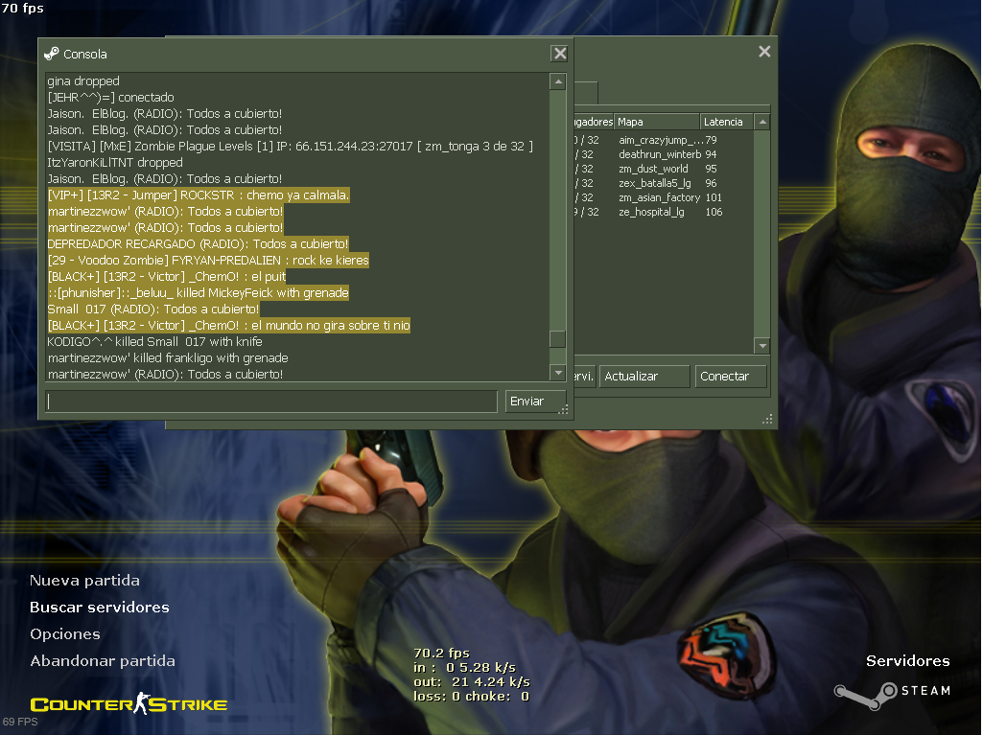Sort servers by the Jugadores column header

coord(594,122)
